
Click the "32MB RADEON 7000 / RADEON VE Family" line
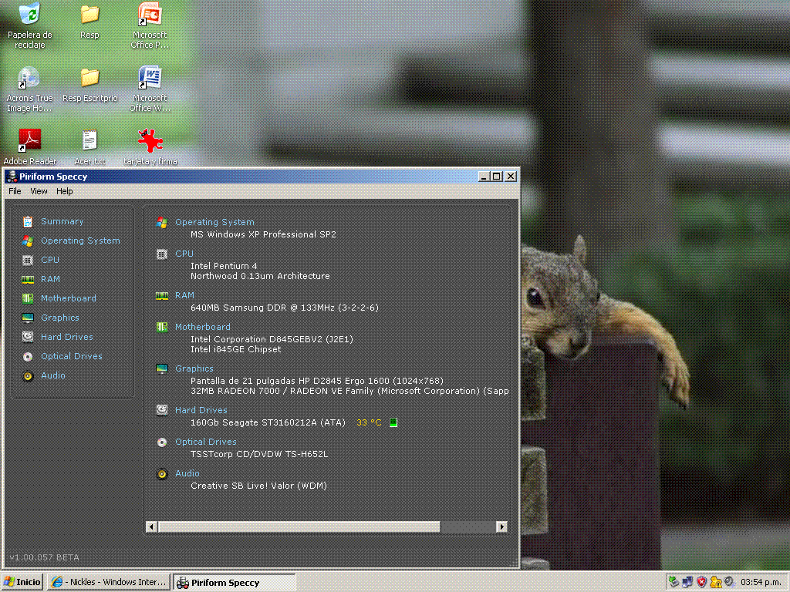tap(349, 391)
